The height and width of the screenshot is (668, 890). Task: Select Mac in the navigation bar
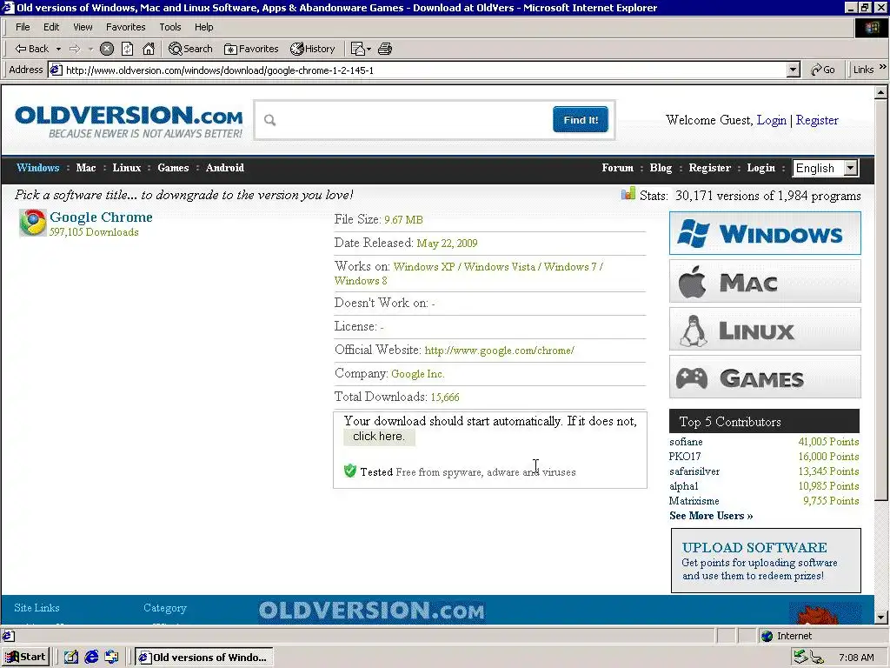pos(86,168)
